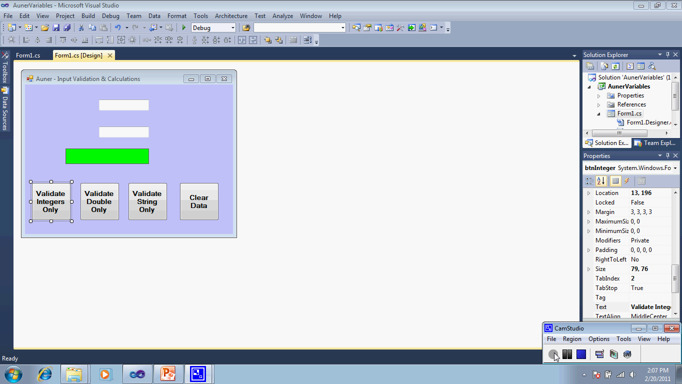Toggle Alphabetical sort in Properties panel
Viewport: 682px width, 384px height.
point(601,181)
